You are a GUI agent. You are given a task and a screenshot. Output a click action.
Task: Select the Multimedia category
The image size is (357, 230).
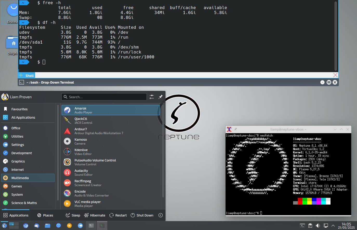[28, 178]
